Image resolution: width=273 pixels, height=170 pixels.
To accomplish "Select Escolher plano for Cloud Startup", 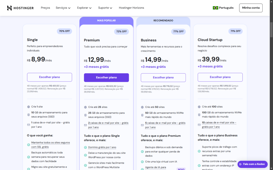I will (220, 77).
